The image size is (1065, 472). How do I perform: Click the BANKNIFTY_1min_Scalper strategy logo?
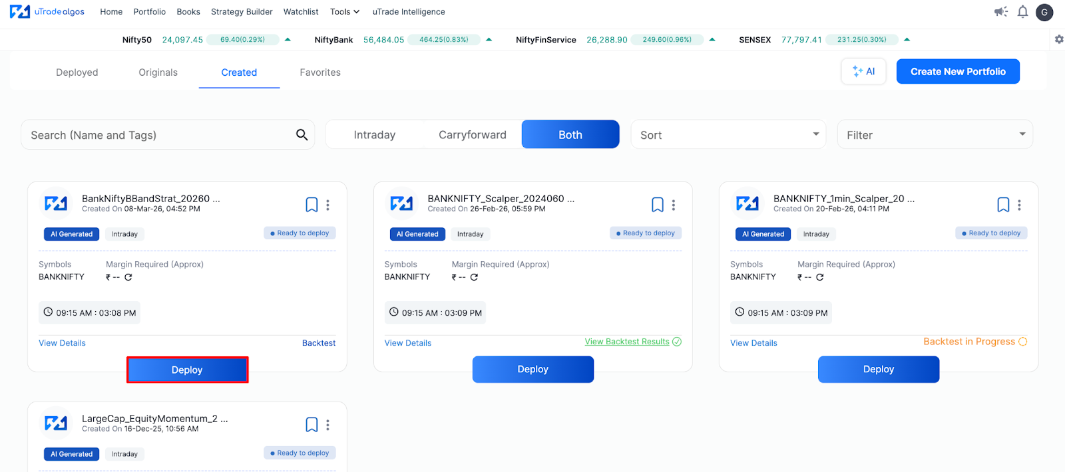click(x=747, y=203)
